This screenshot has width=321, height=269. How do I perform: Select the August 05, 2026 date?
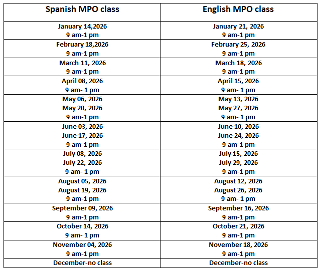82,181
